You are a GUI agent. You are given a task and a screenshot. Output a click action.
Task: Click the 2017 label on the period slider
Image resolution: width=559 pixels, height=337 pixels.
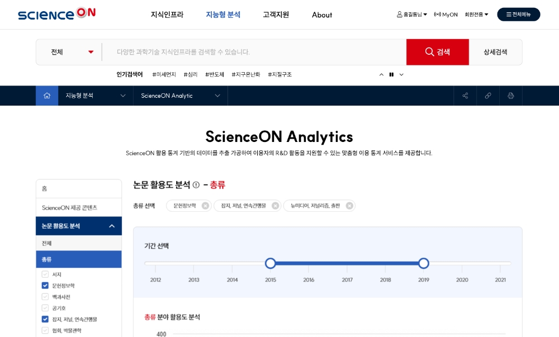point(347,280)
